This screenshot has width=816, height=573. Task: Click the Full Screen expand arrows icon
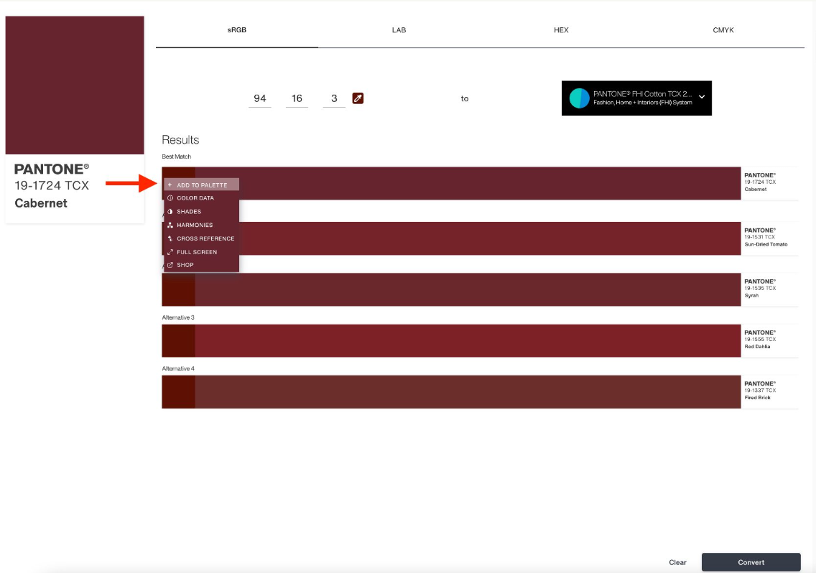click(170, 252)
